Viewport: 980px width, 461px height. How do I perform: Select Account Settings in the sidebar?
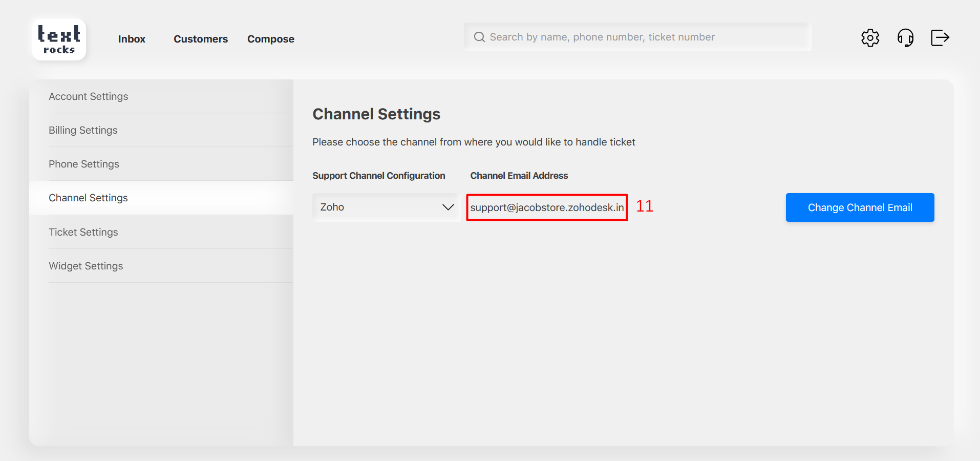[89, 96]
